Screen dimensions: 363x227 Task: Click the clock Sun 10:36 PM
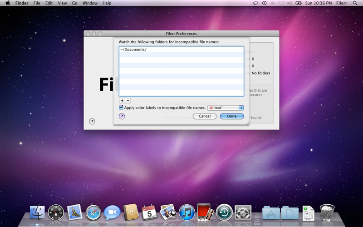[319, 3]
